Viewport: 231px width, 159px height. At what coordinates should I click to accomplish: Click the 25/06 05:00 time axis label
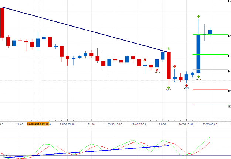[67, 124]
